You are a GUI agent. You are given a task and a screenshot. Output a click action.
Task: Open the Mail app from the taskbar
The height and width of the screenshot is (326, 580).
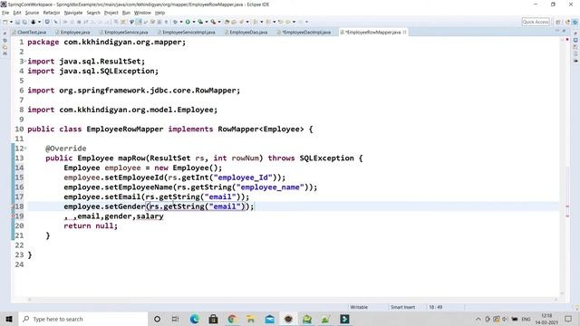point(270,319)
